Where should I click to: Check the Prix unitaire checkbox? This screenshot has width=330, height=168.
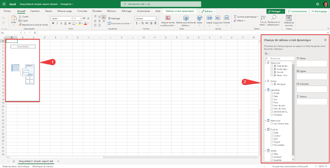[x=272, y=145]
